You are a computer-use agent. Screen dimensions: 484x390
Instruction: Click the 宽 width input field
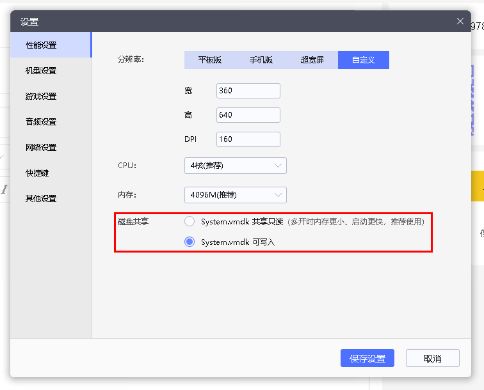[248, 91]
